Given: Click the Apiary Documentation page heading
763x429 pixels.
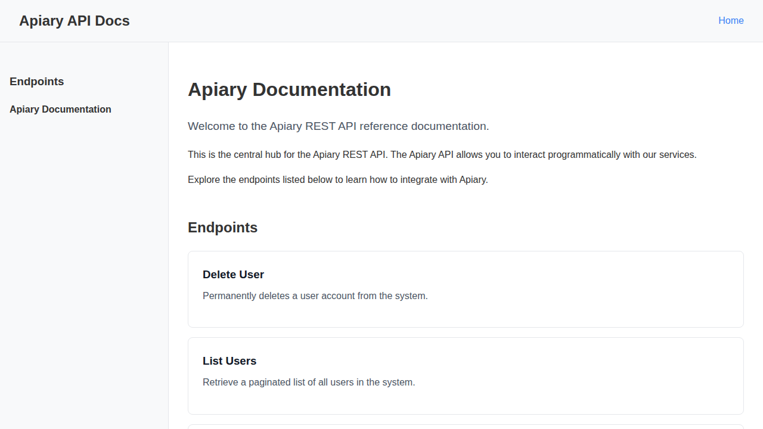Looking at the screenshot, I should click(289, 89).
